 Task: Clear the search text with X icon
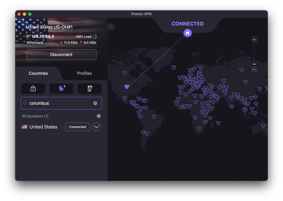click(x=95, y=103)
